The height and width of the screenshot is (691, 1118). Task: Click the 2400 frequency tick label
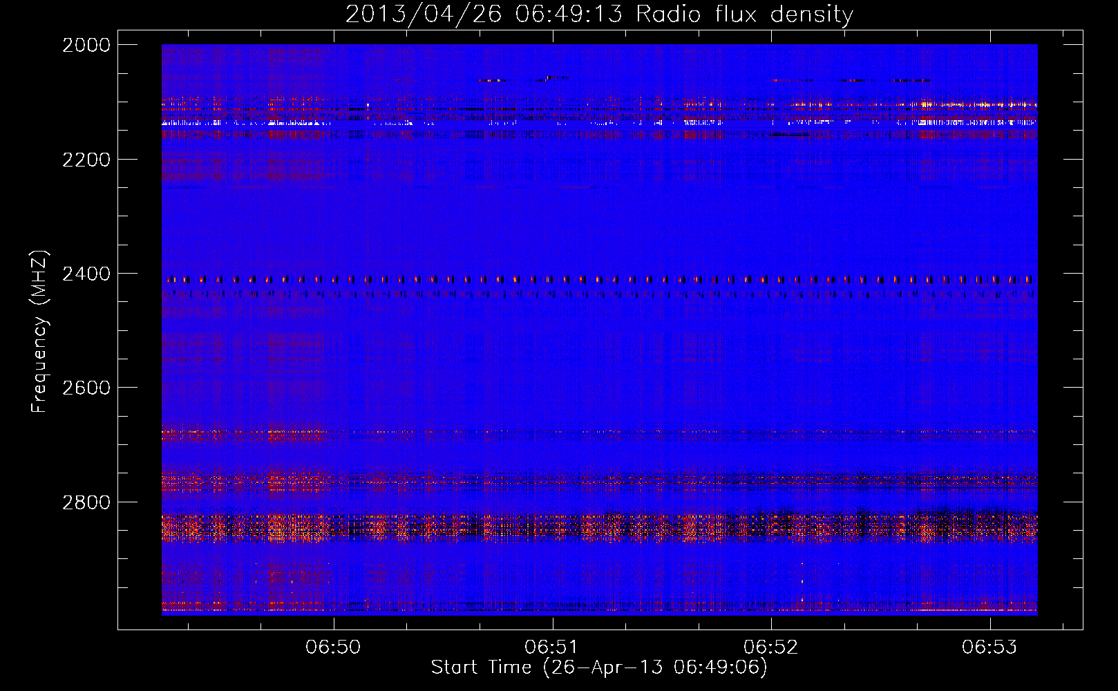click(86, 274)
